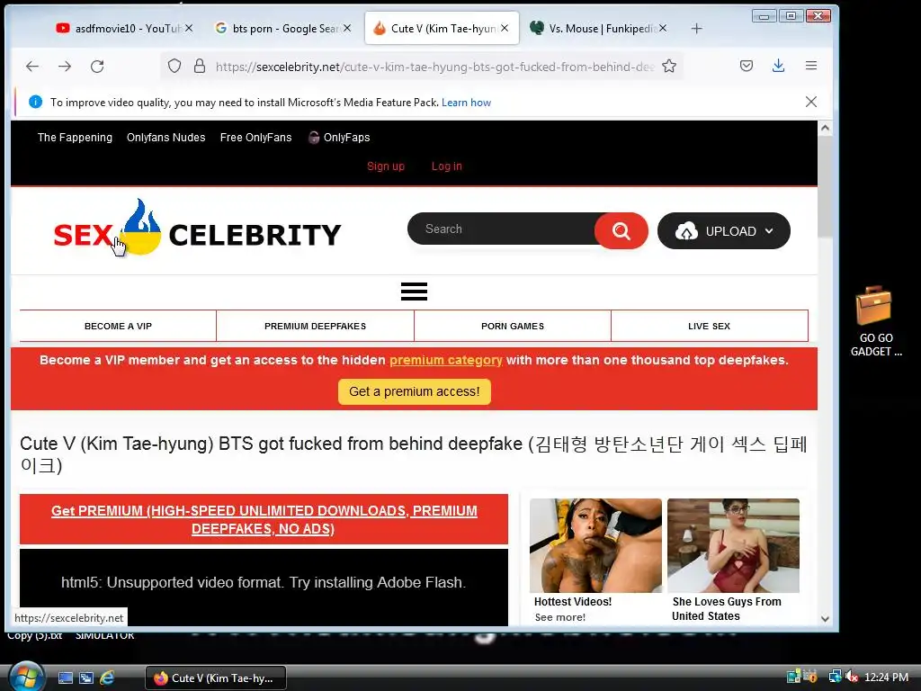
Task: Close the Google Search tab
Action: tap(347, 28)
